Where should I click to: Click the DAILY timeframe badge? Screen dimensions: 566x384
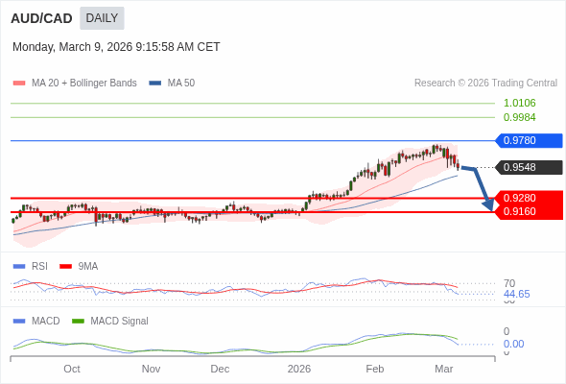click(102, 18)
